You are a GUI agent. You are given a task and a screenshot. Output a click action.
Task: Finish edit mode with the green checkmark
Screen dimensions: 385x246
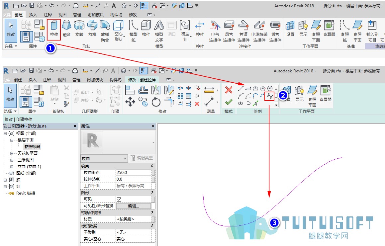[229, 102]
